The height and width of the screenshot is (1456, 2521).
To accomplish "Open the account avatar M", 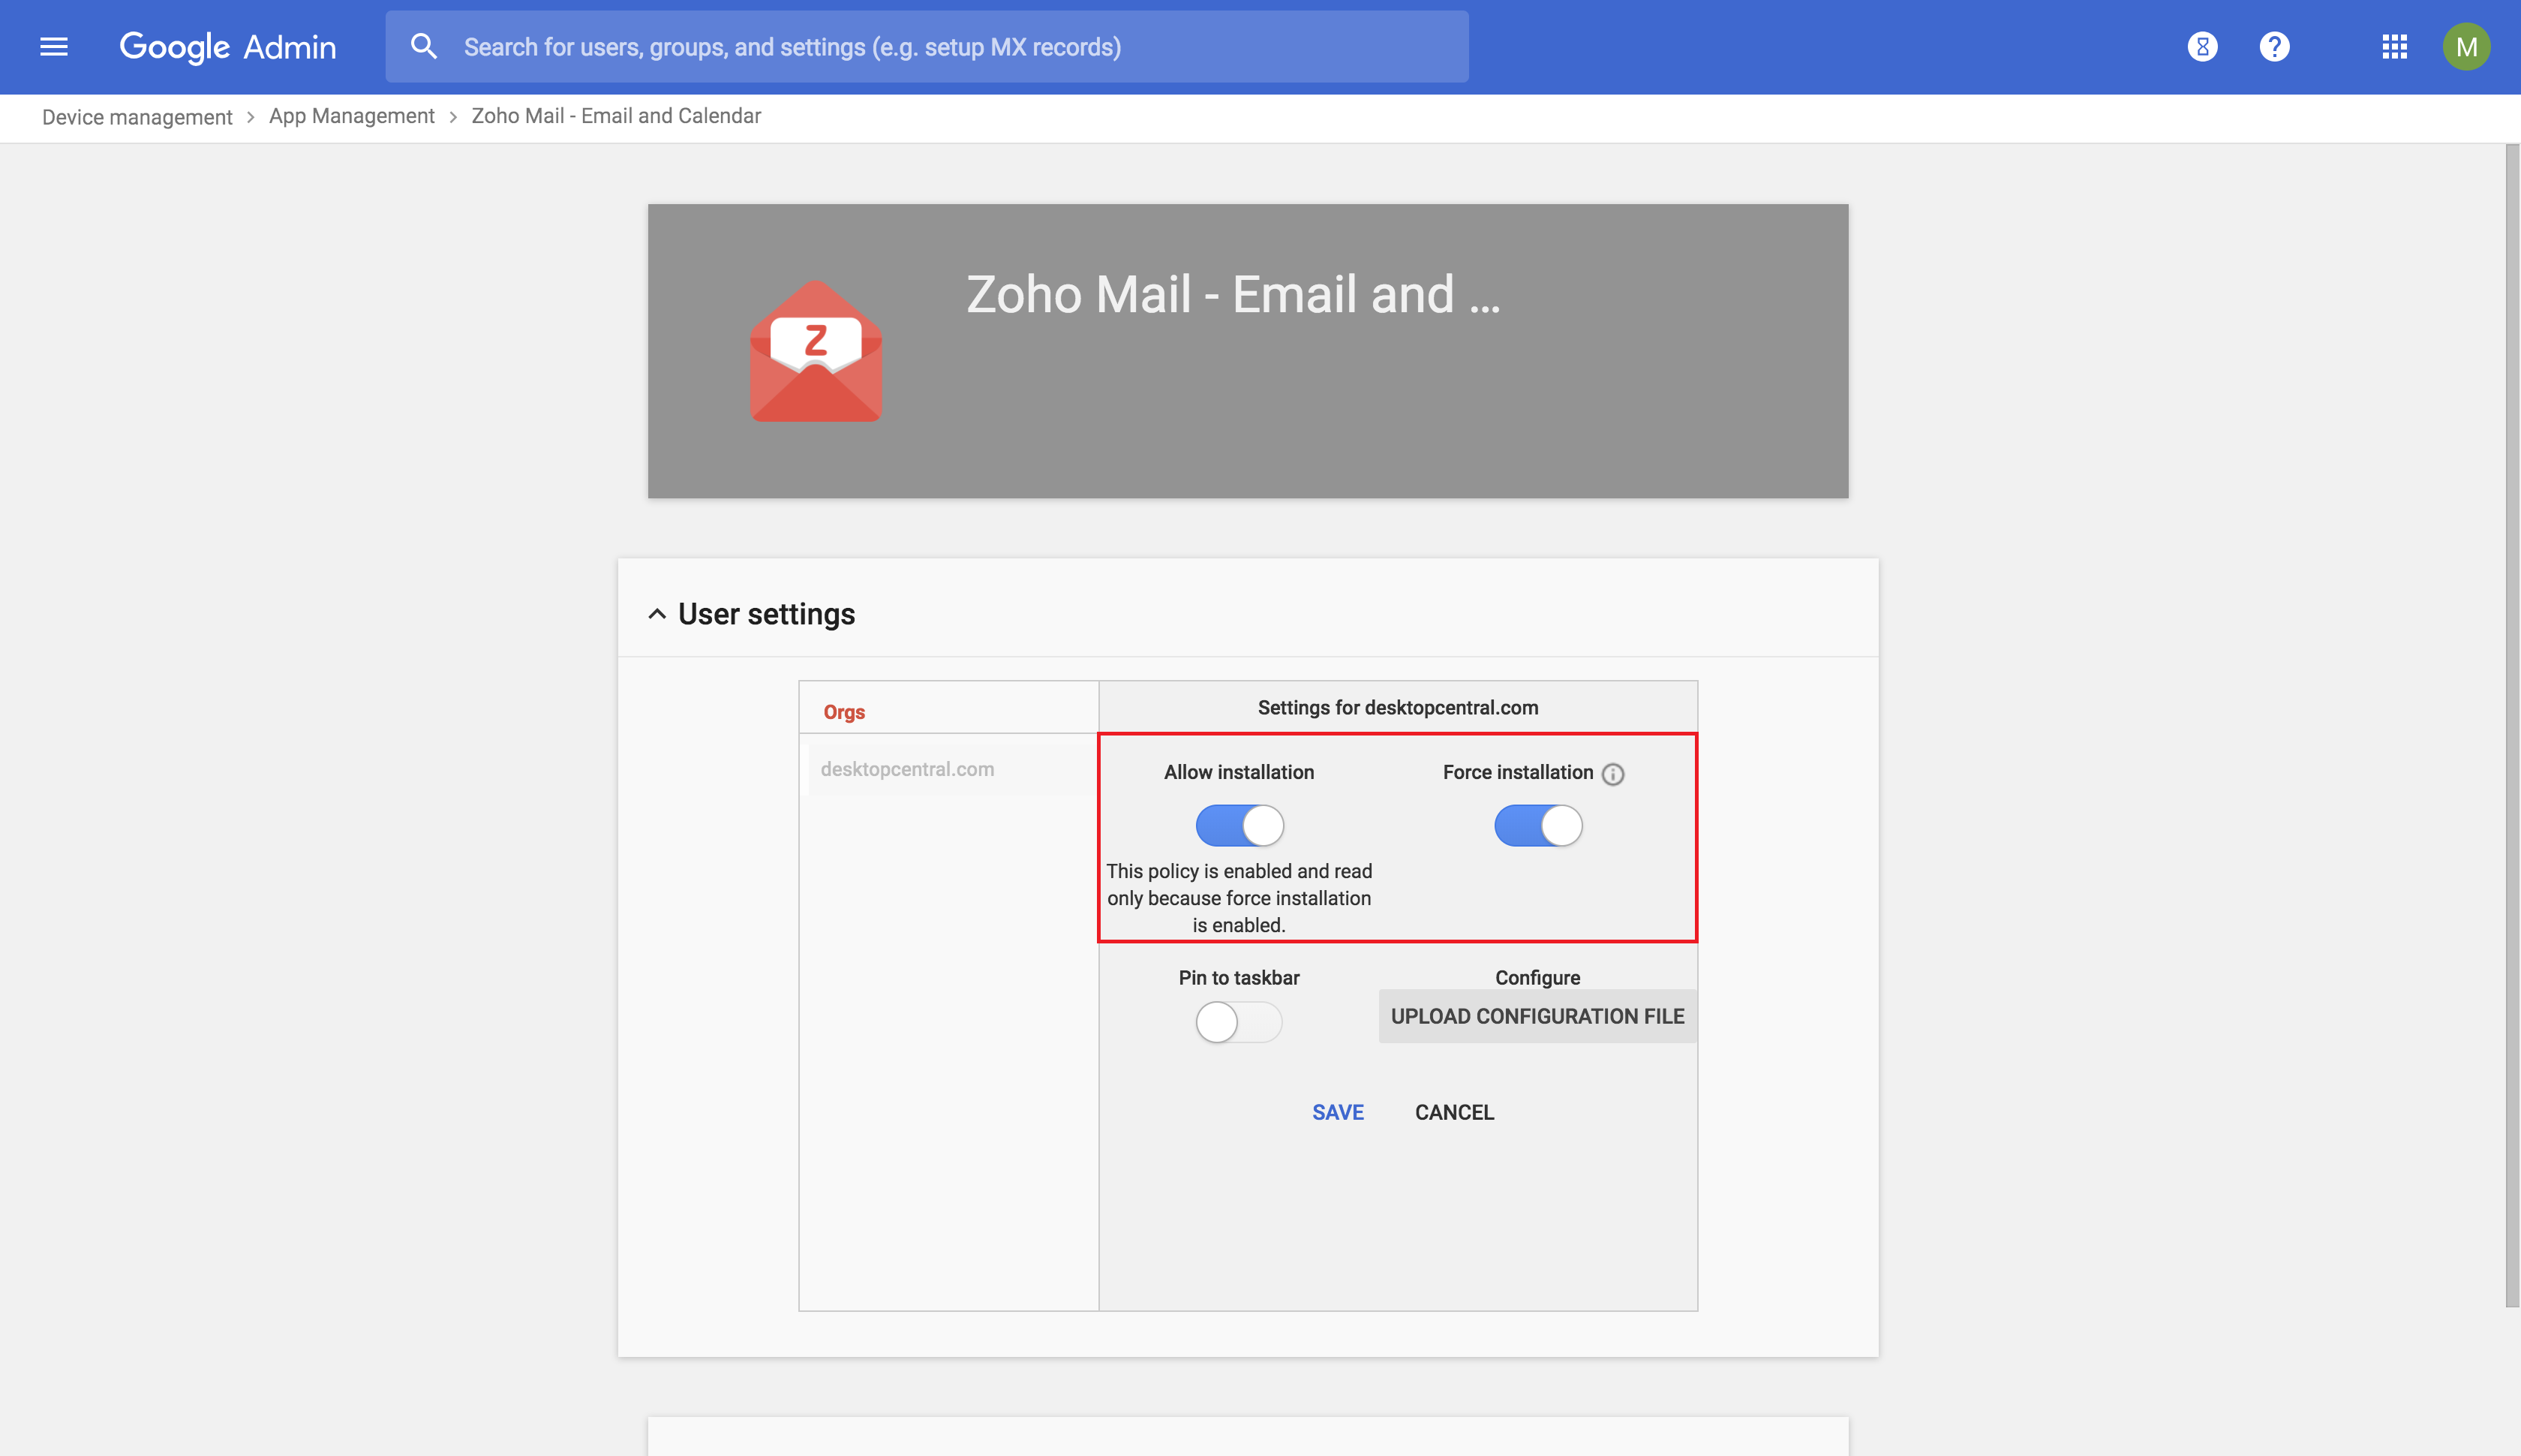I will coord(2466,47).
